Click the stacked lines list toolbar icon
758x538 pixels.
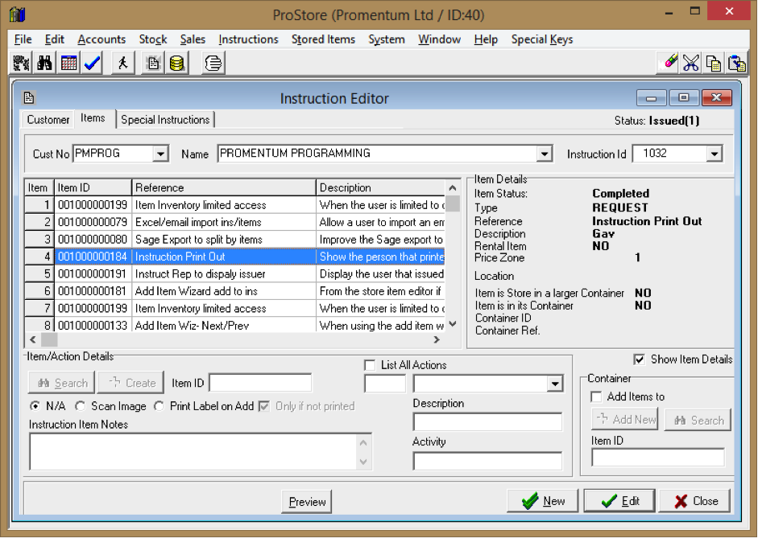pyautogui.click(x=213, y=63)
